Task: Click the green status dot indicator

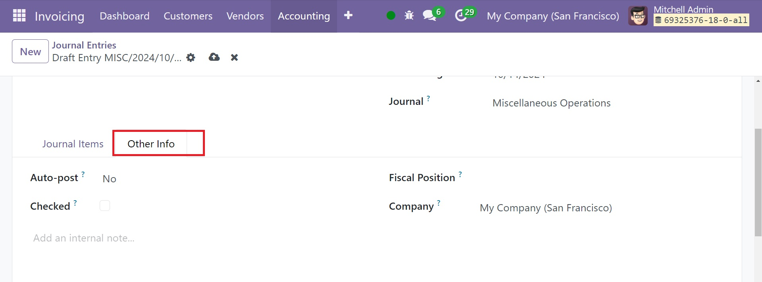Action: (391, 16)
